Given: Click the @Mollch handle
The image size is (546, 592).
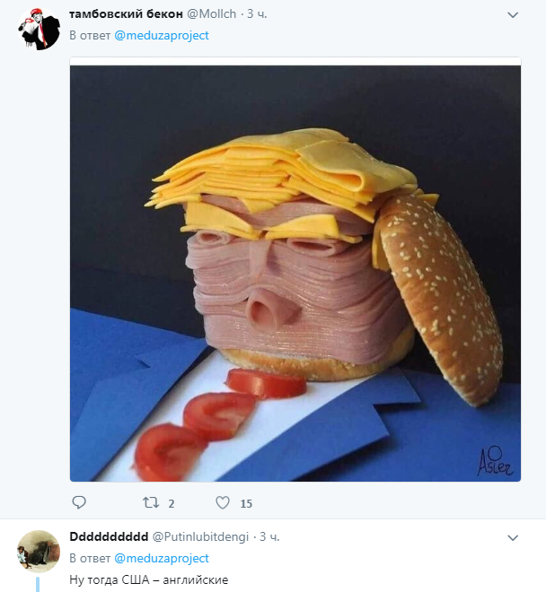Looking at the screenshot, I should coord(213,15).
